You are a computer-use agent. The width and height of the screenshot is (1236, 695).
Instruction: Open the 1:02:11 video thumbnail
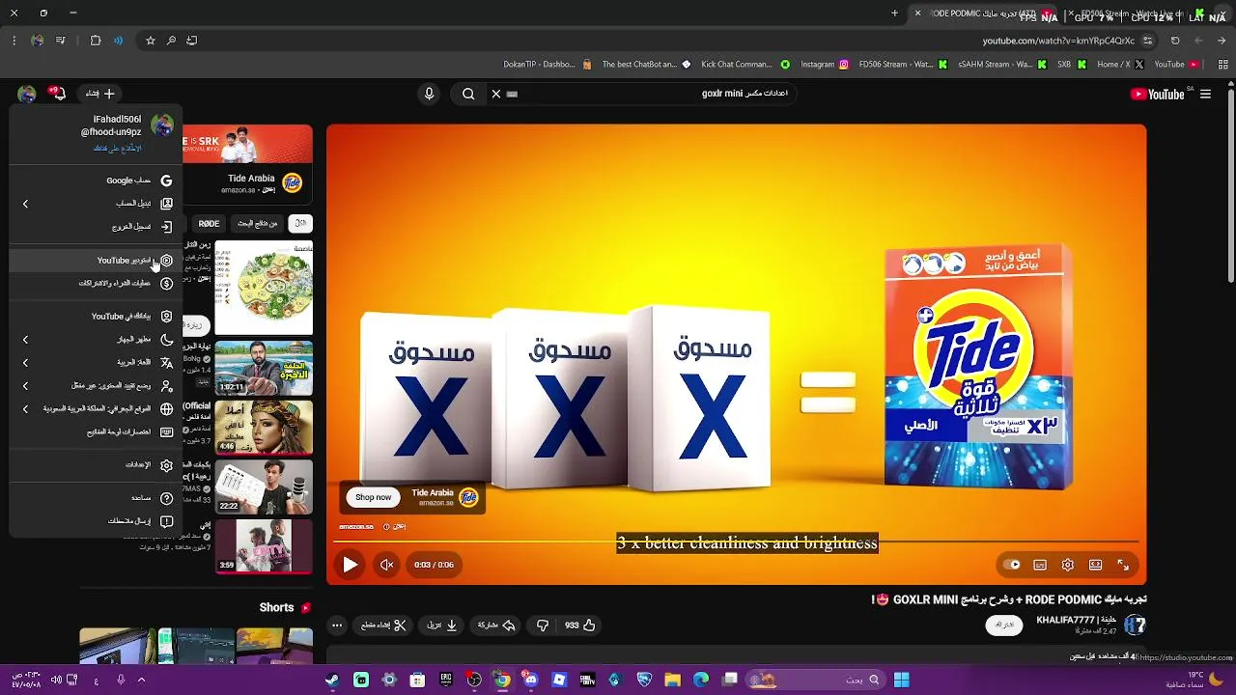[264, 368]
